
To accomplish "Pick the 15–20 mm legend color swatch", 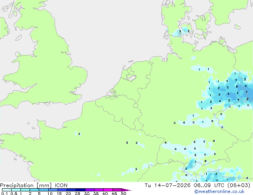I will [x=62, y=190].
